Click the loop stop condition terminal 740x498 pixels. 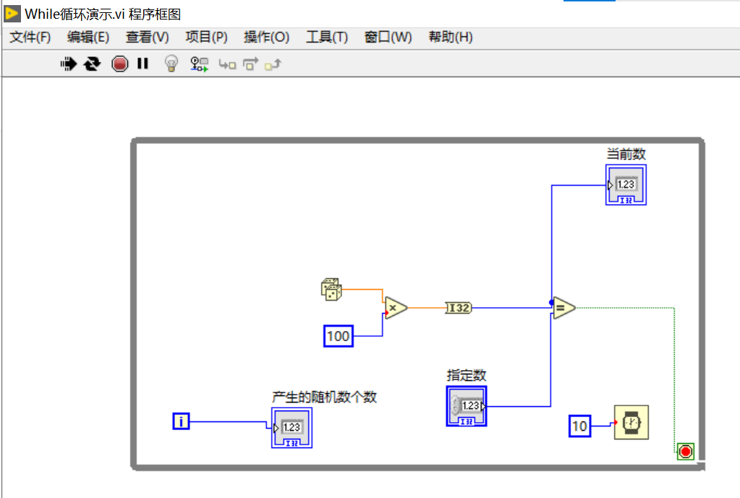(x=685, y=451)
